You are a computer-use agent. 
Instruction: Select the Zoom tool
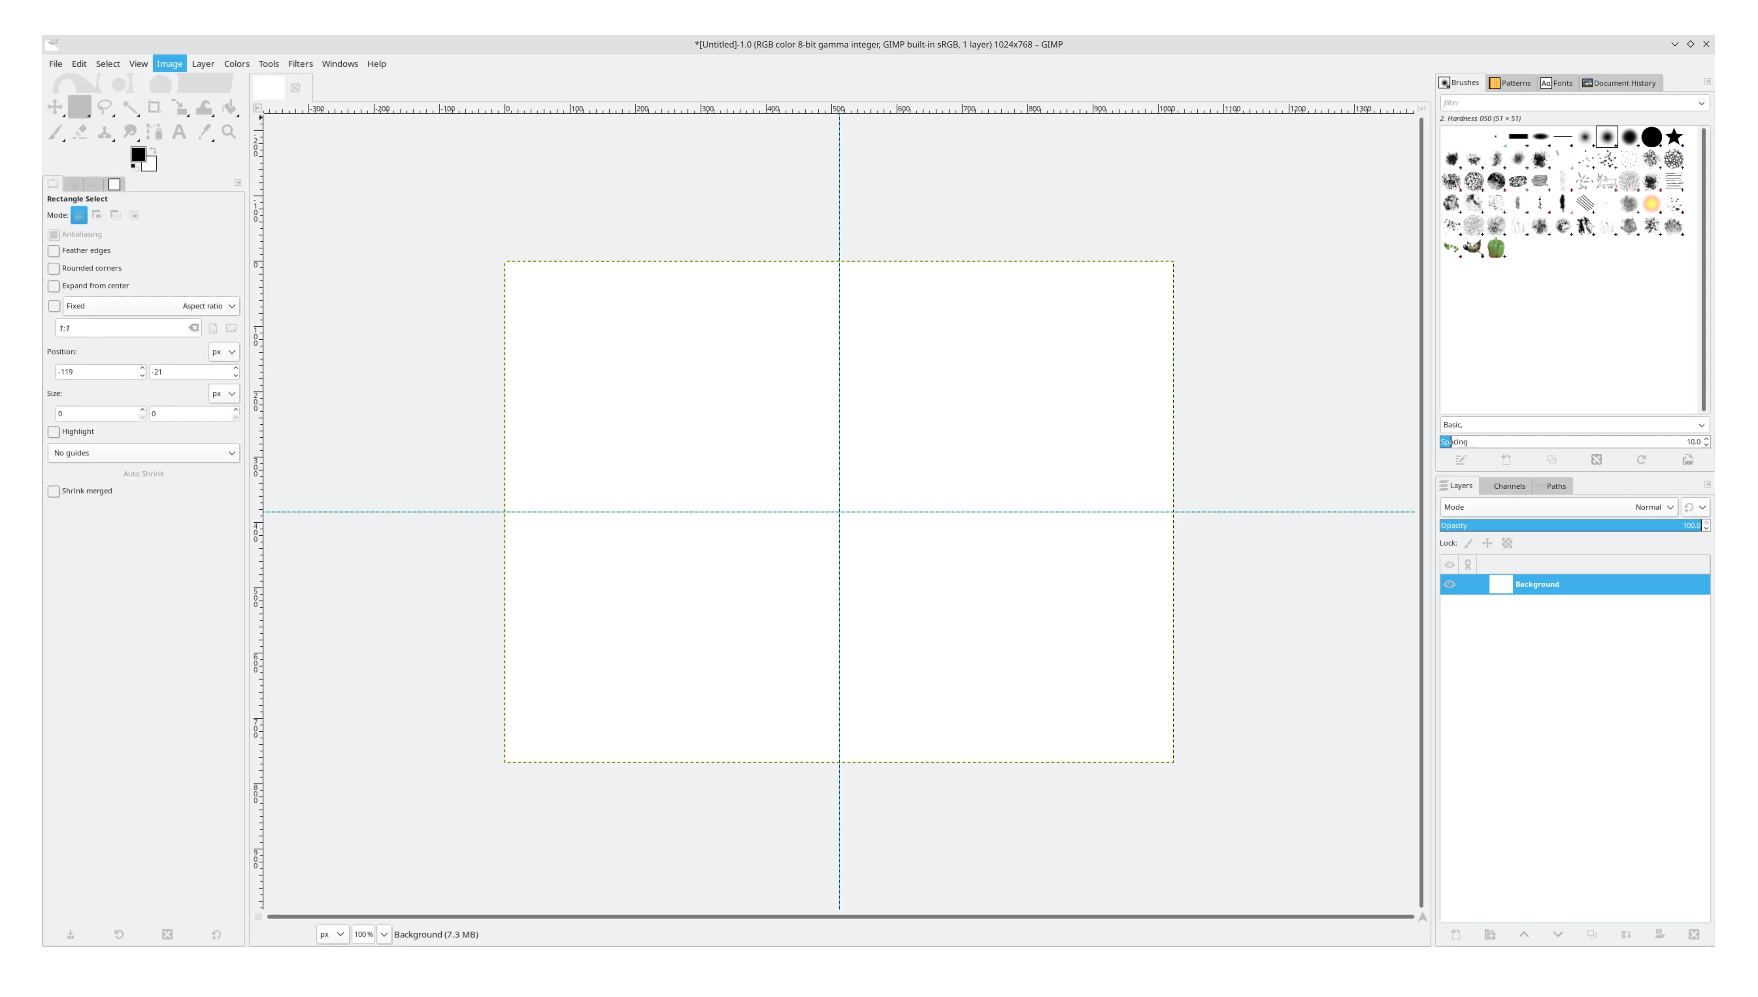click(230, 132)
